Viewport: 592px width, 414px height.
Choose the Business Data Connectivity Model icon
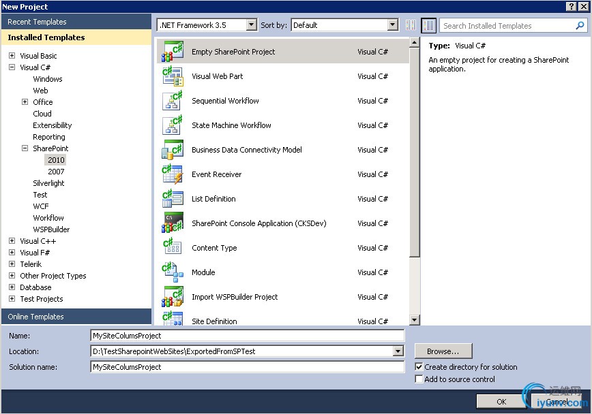[173, 150]
